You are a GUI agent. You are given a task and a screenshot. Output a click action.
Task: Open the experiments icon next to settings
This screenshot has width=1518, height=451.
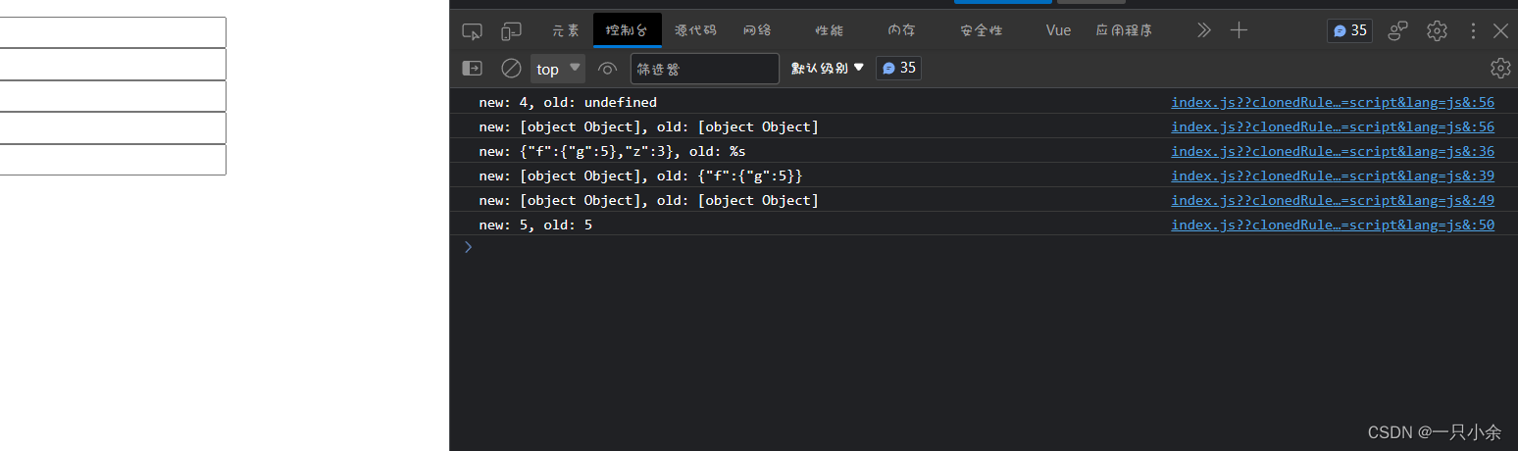pyautogui.click(x=1398, y=31)
